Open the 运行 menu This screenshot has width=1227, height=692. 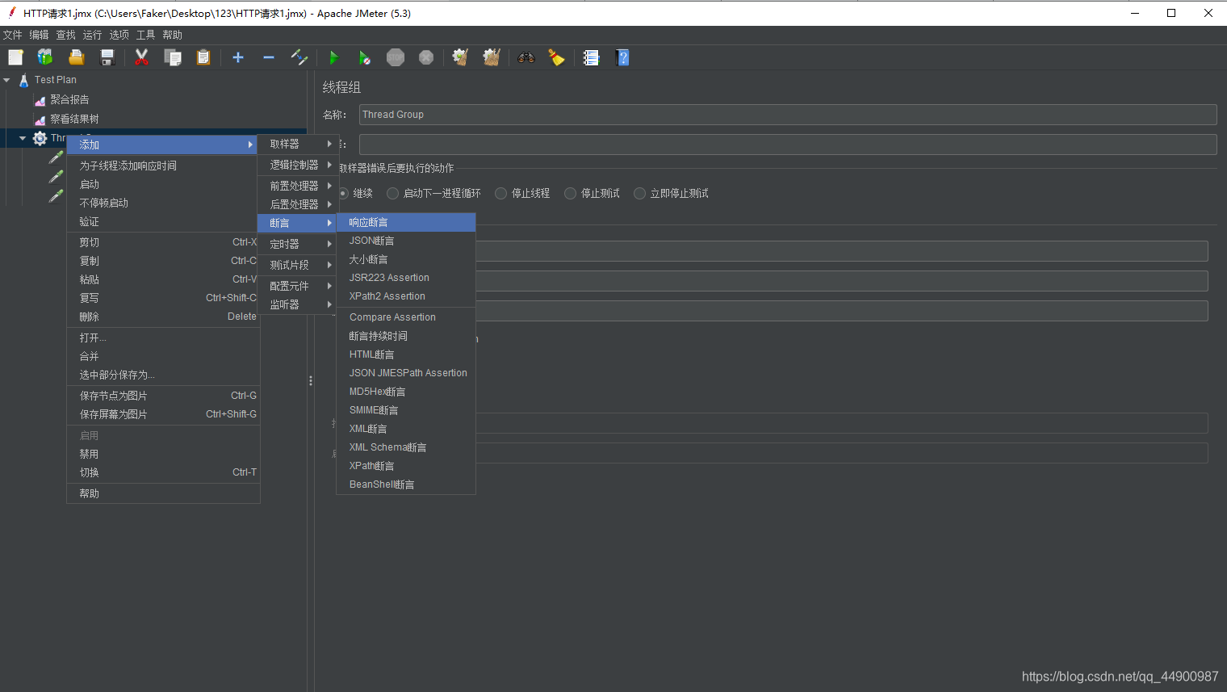92,35
